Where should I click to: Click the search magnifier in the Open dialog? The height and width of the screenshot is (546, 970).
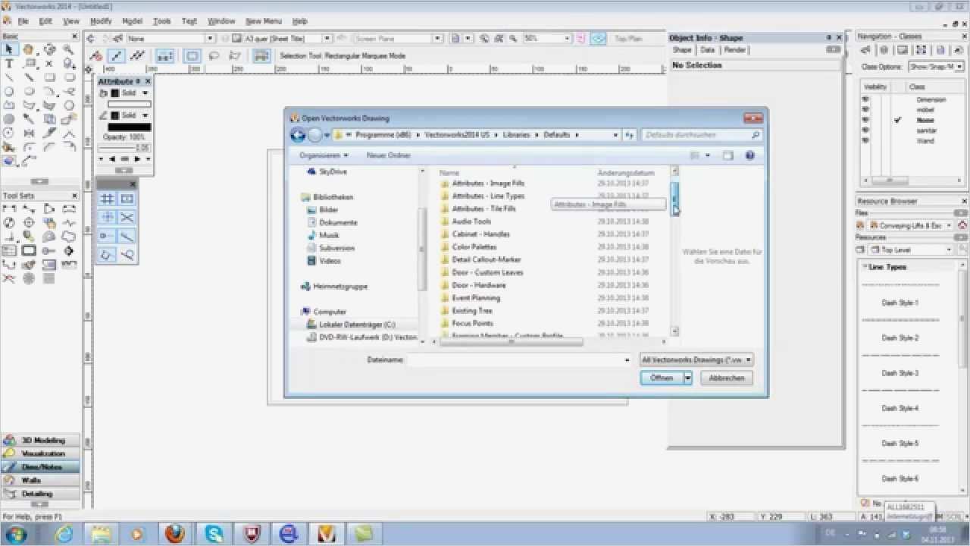756,135
